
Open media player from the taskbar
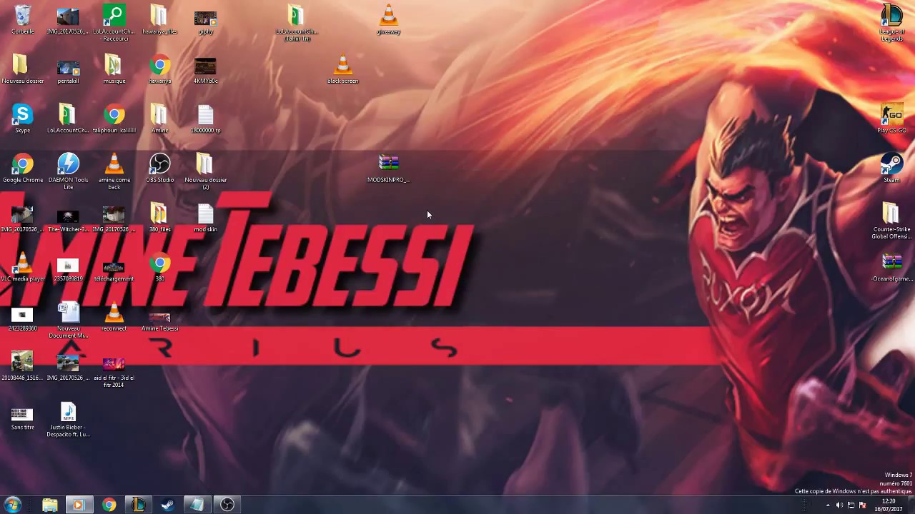pos(79,505)
